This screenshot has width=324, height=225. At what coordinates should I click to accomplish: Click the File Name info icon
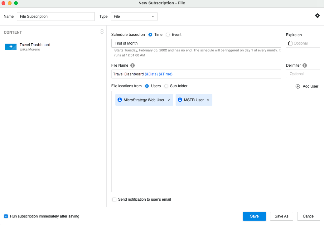(x=133, y=65)
